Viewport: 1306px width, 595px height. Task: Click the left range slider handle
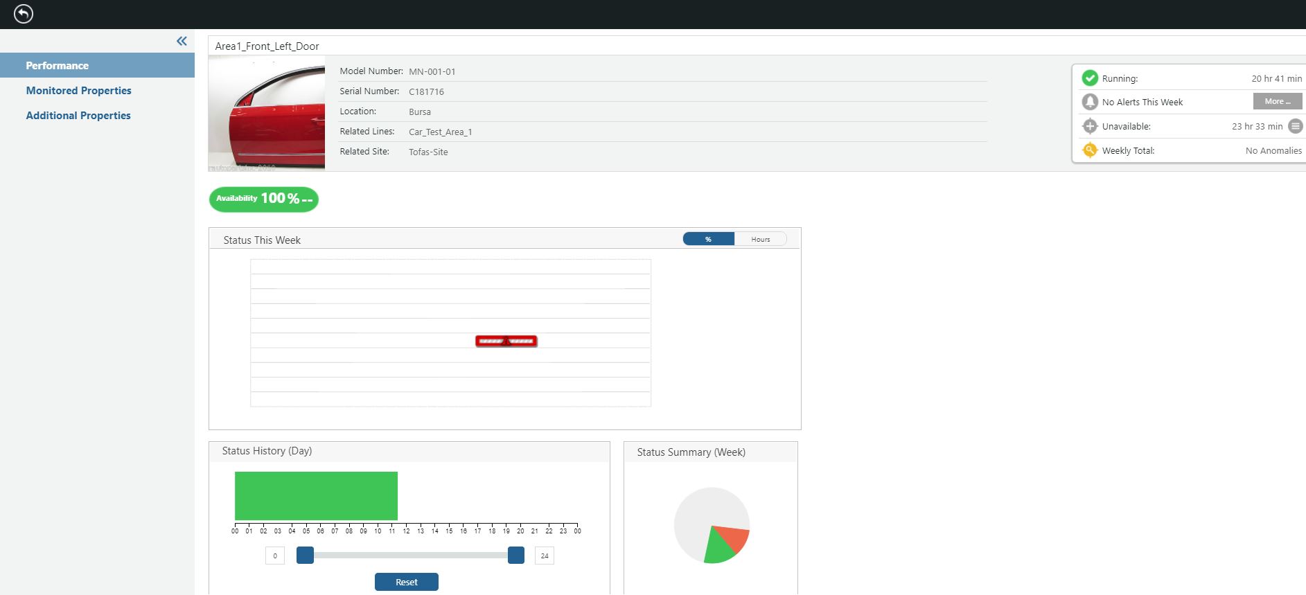pos(305,556)
